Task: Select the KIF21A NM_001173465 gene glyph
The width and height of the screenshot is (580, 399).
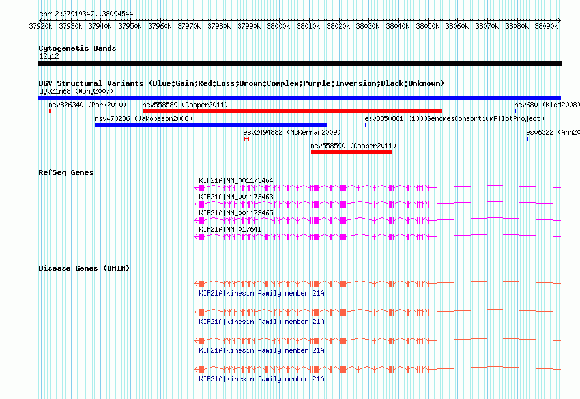Action: click(378, 221)
